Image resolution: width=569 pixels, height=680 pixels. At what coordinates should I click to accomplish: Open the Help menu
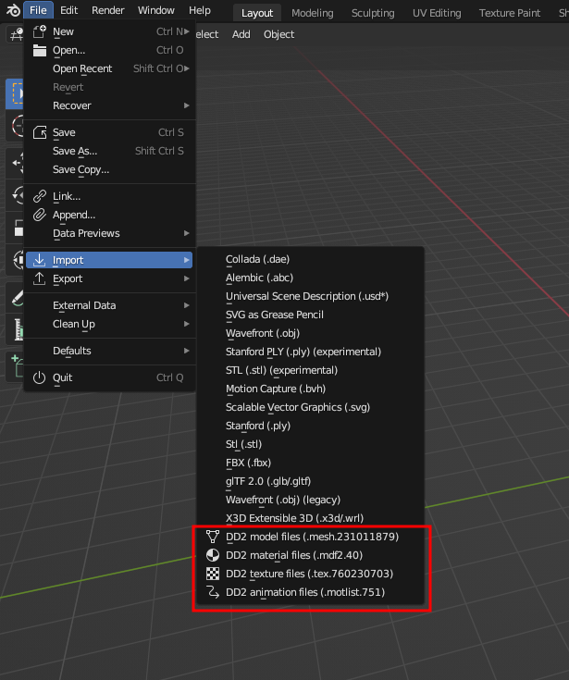[x=200, y=10]
